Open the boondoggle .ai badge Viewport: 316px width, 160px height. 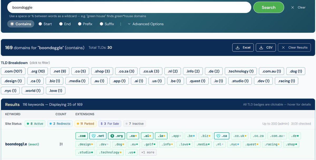(x=147, y=136)
